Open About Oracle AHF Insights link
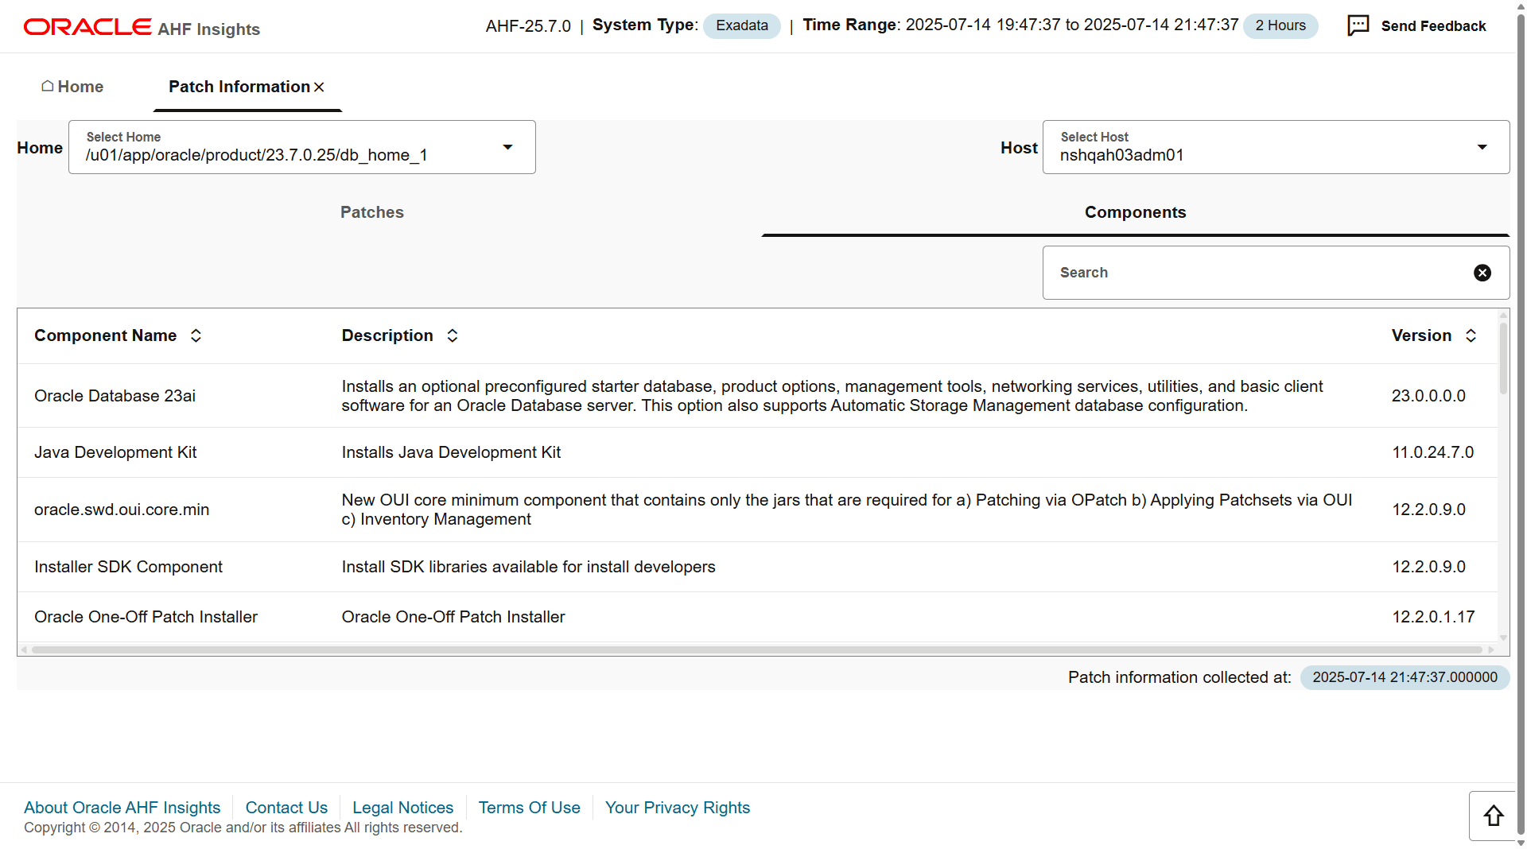 point(122,808)
